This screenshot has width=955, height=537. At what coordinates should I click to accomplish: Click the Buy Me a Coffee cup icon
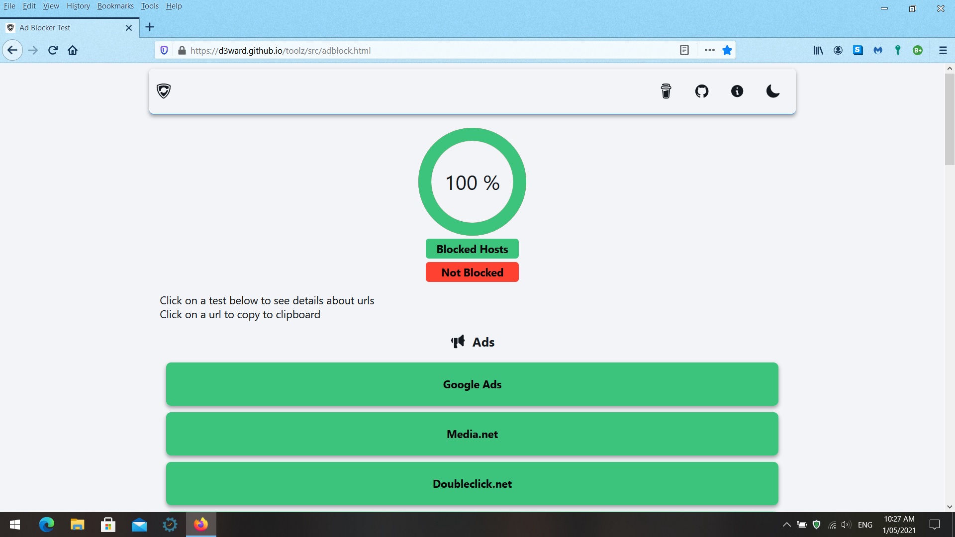[x=666, y=91]
